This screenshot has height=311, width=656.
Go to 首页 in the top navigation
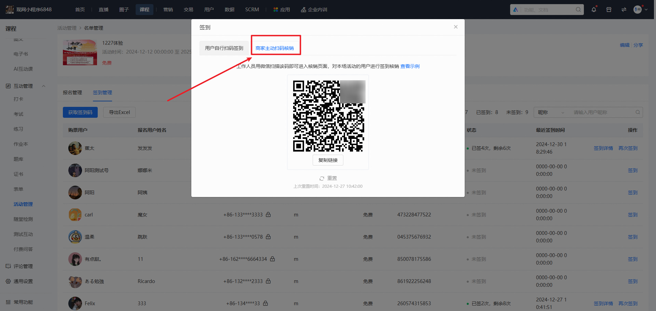pyautogui.click(x=80, y=10)
